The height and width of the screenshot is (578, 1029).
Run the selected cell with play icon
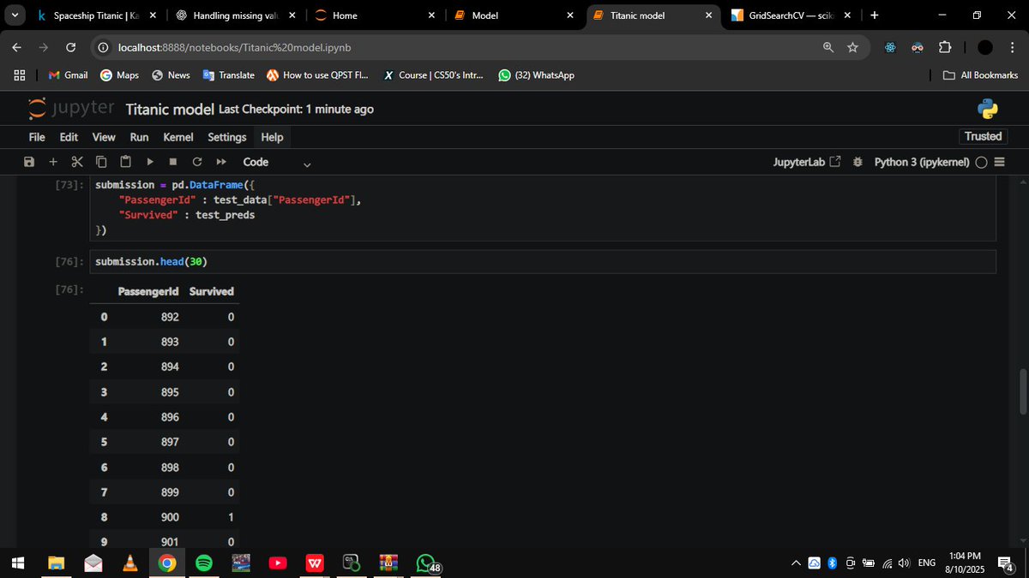pyautogui.click(x=150, y=162)
